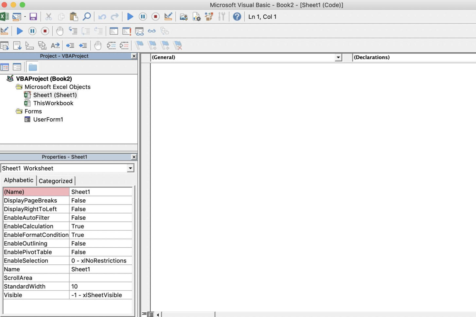Screen dimensions: 476x317
Task: Close the Project - VBAProject panel
Action: (134, 56)
